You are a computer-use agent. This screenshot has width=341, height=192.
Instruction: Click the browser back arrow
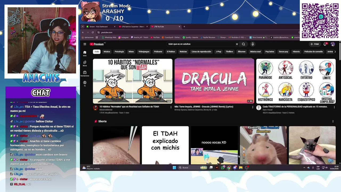coord(83,32)
